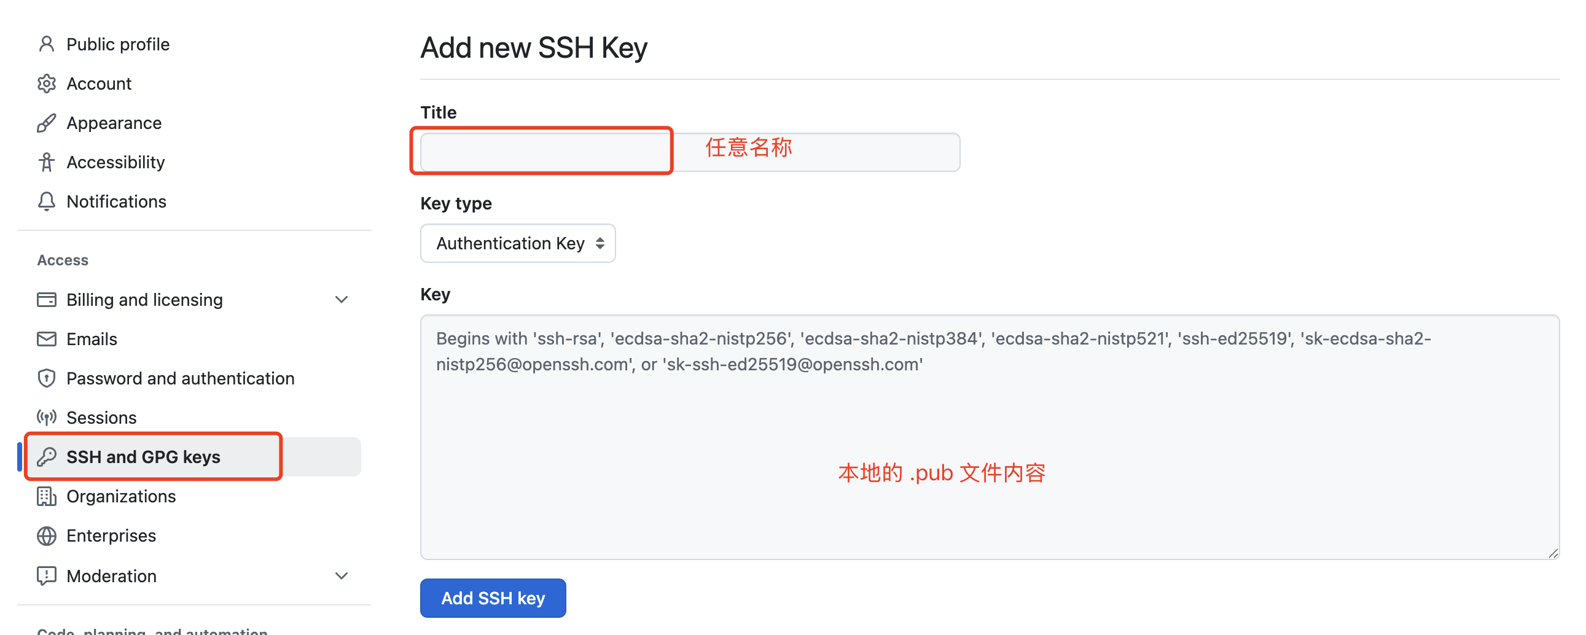Click the Emails envelope icon
The width and height of the screenshot is (1586, 635).
[47, 339]
